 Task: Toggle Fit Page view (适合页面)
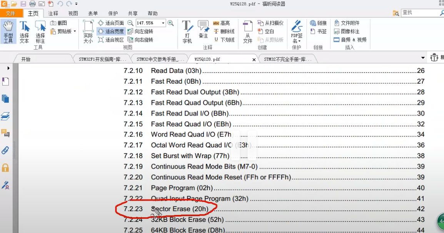pos(111,23)
